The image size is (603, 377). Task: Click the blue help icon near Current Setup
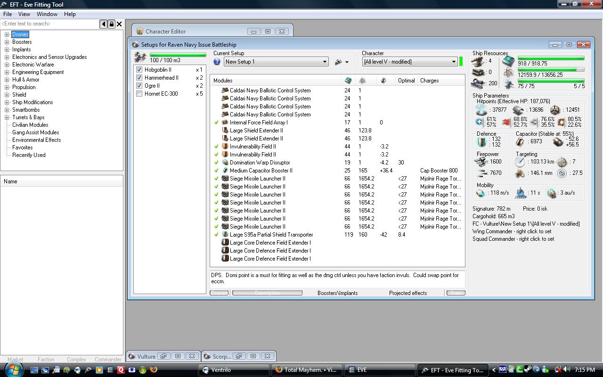(217, 62)
